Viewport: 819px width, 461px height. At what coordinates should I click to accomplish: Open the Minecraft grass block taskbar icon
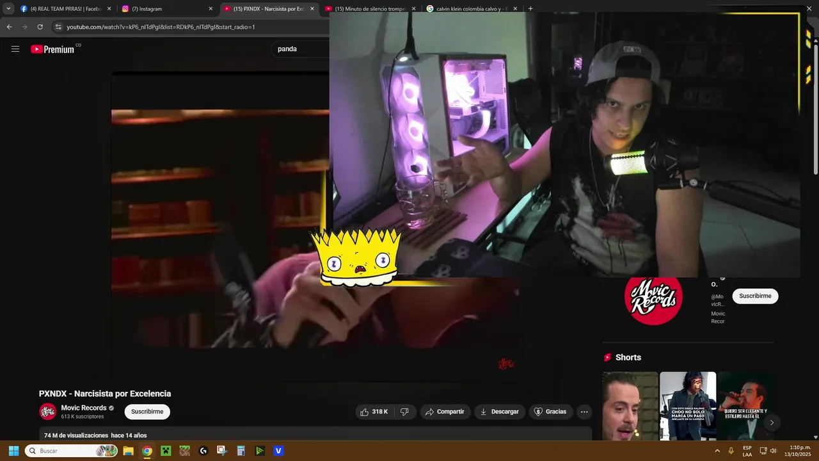[x=184, y=451]
